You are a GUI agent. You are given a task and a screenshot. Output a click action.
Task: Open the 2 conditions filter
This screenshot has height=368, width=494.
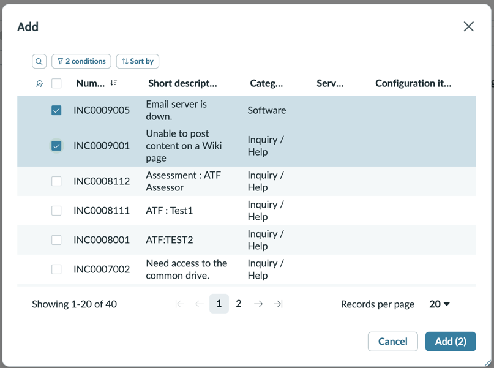[81, 61]
